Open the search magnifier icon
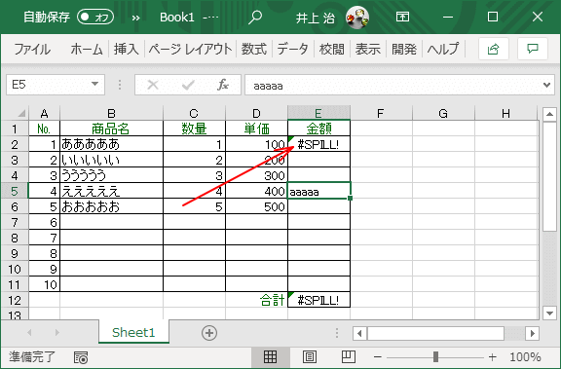The image size is (561, 369). (255, 17)
